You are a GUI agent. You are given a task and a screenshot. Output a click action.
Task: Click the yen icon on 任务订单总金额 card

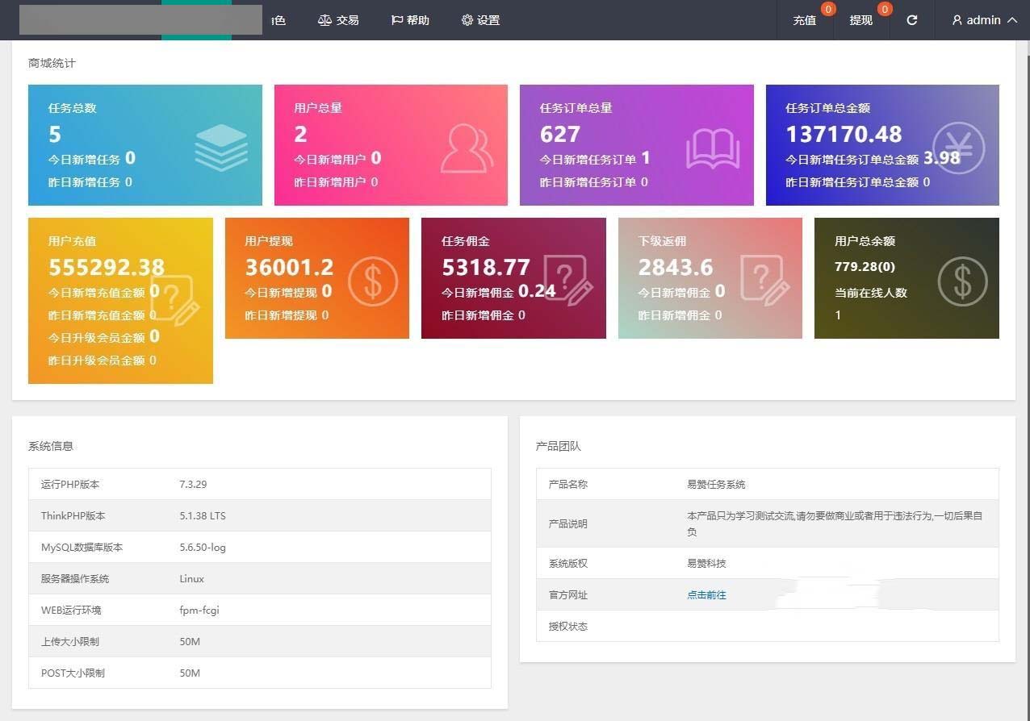pos(958,148)
